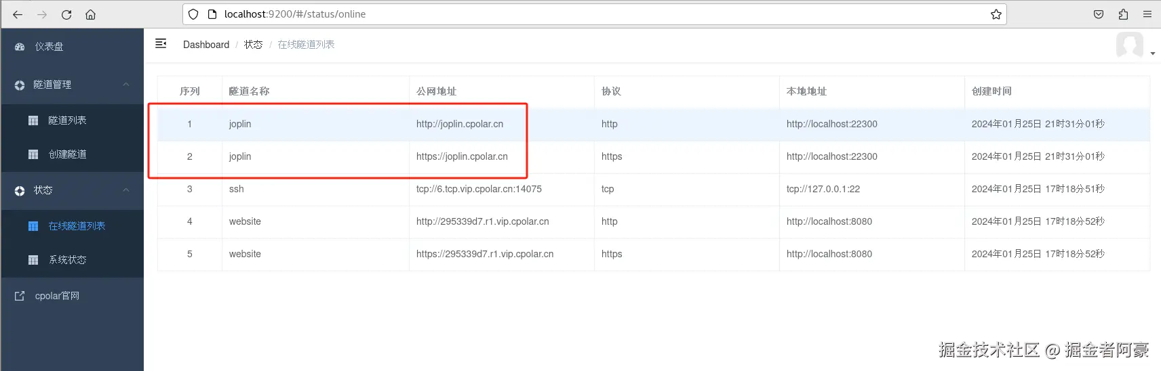
Task: Open the Pocket save icon
Action: tap(1099, 14)
